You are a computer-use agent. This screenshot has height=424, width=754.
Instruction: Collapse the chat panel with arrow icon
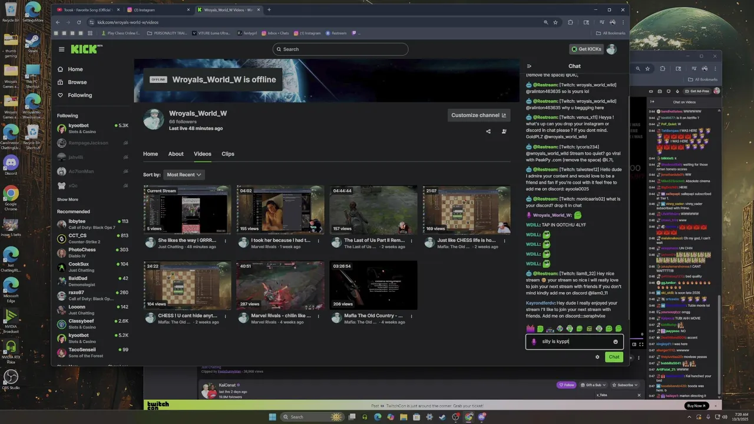529,66
